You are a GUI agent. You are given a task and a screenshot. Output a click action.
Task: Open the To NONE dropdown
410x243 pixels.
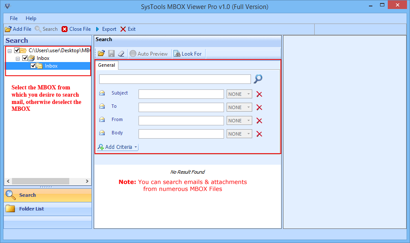tap(239, 107)
